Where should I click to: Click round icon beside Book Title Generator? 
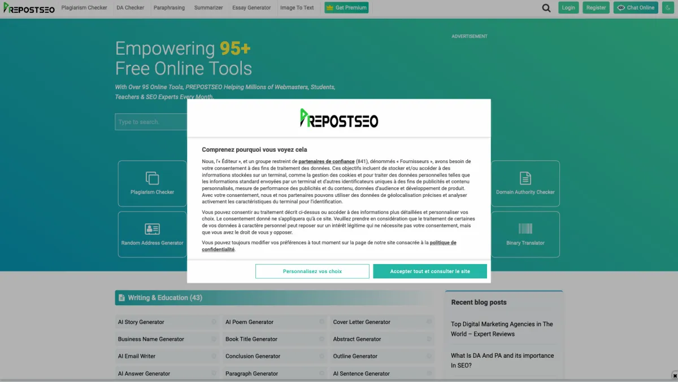[x=321, y=339]
